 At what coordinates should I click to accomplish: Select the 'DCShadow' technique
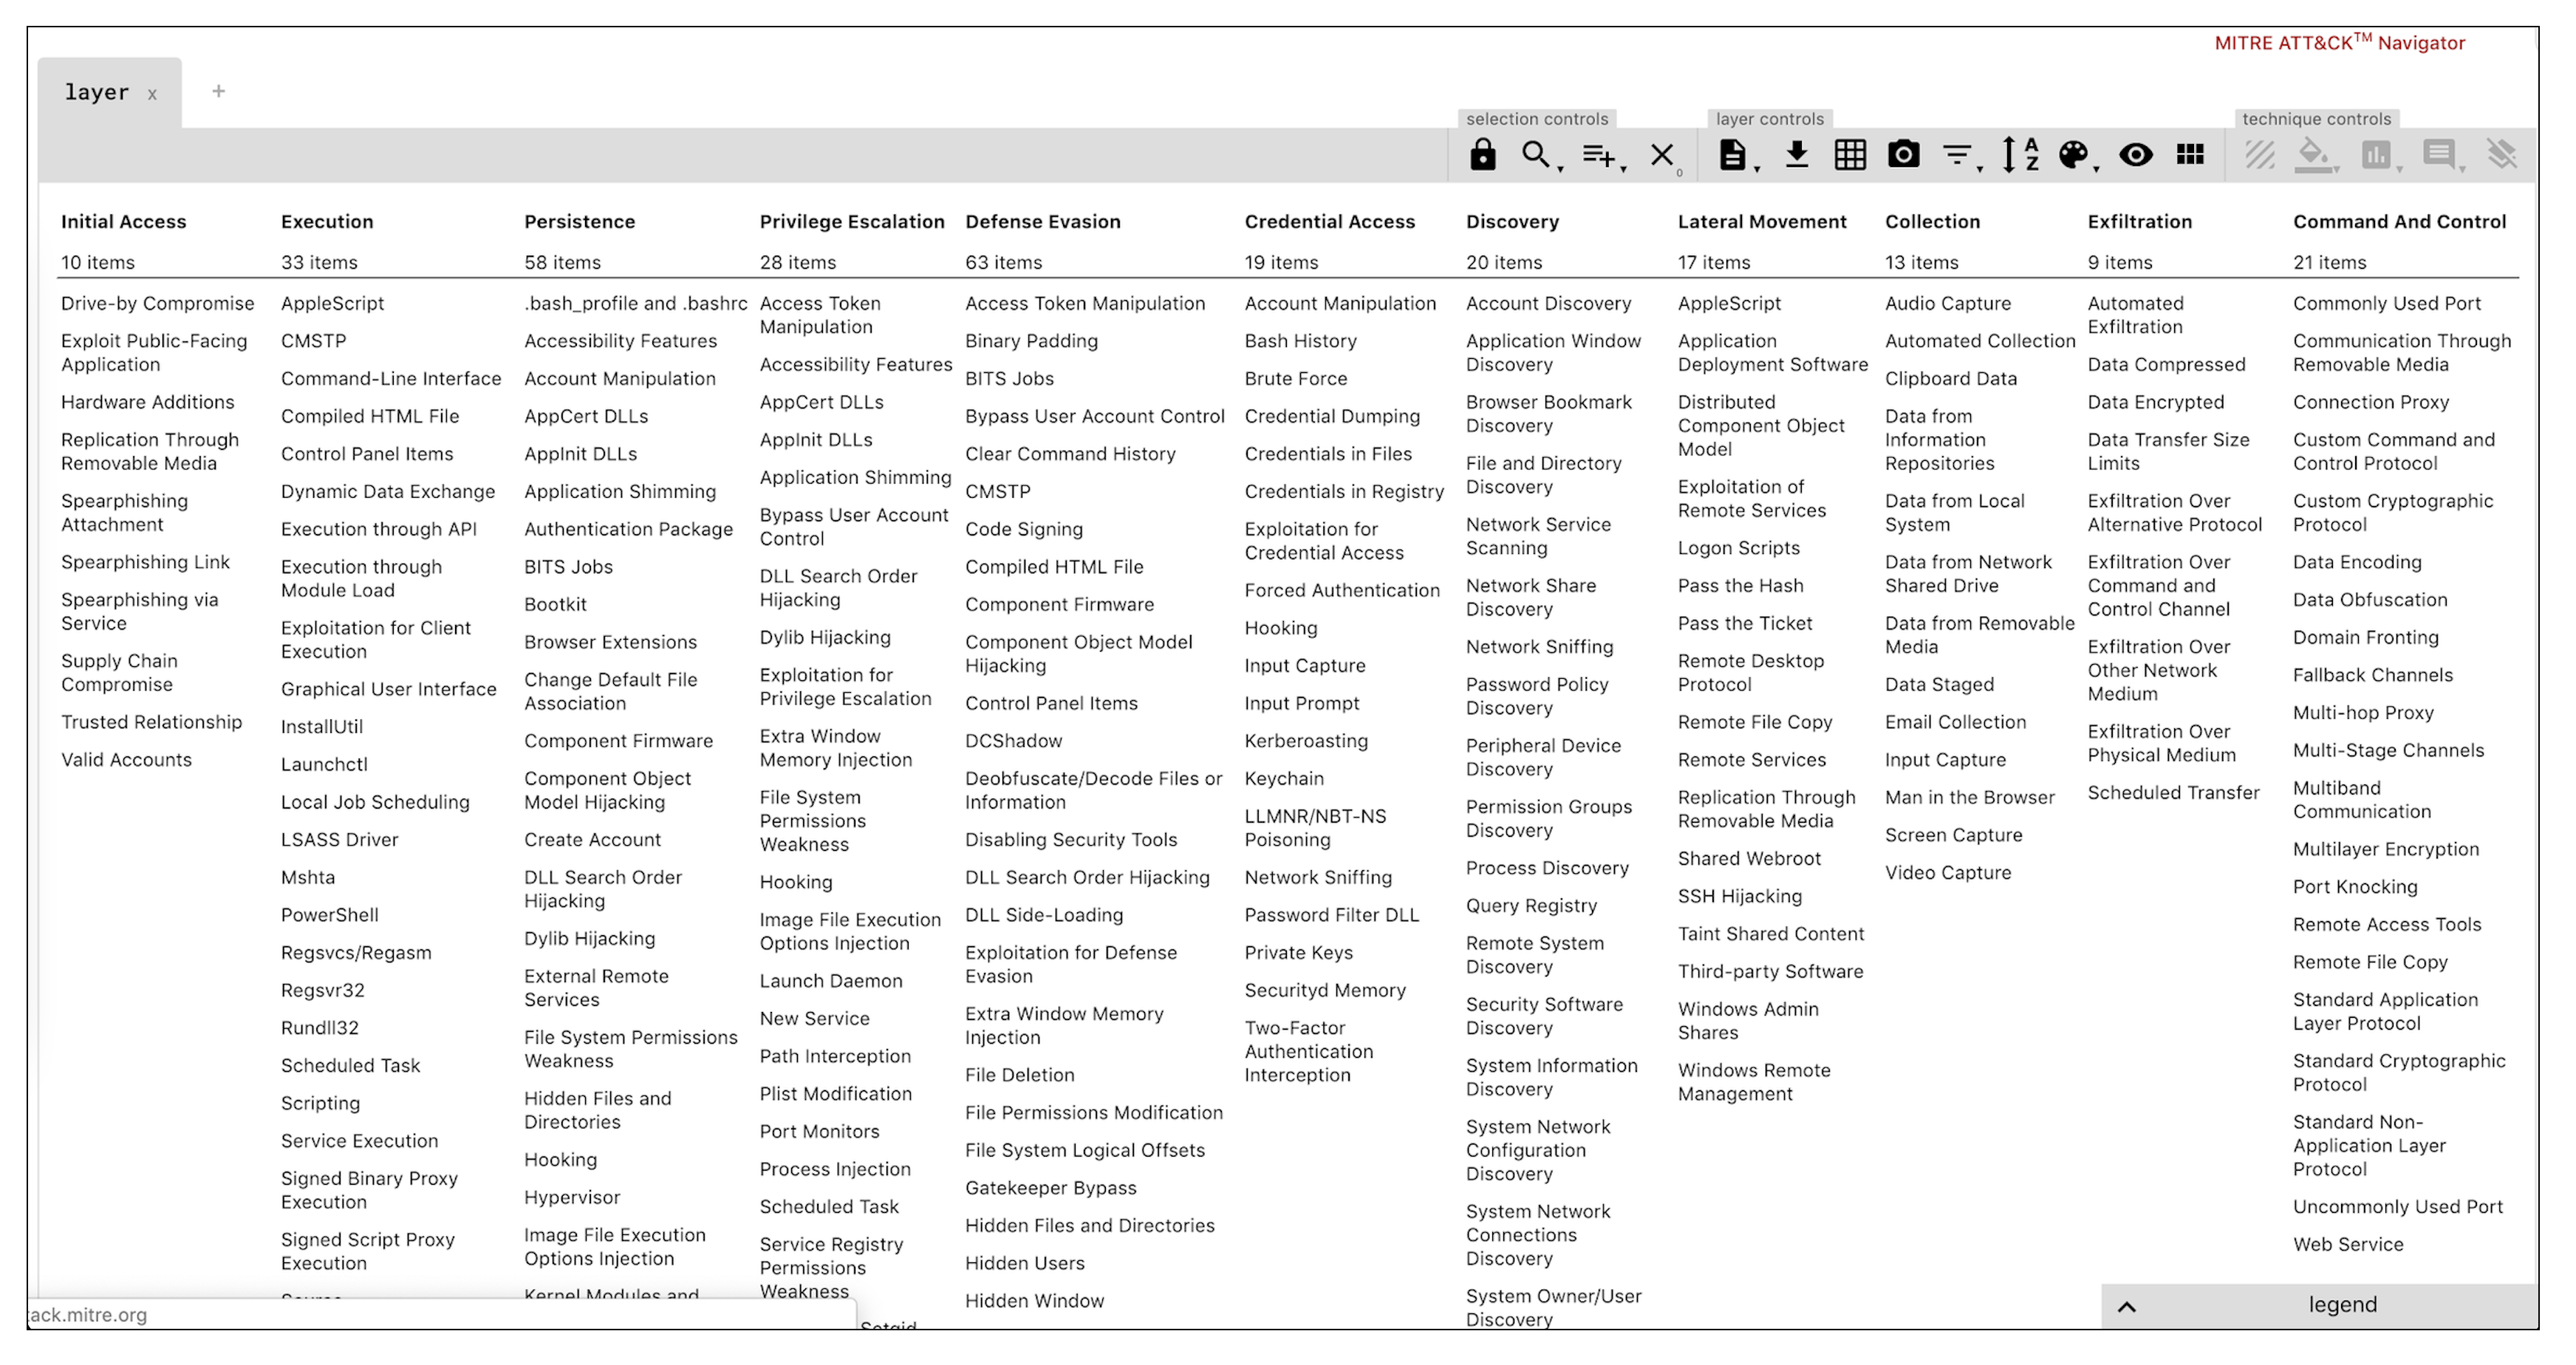[x=1013, y=740]
